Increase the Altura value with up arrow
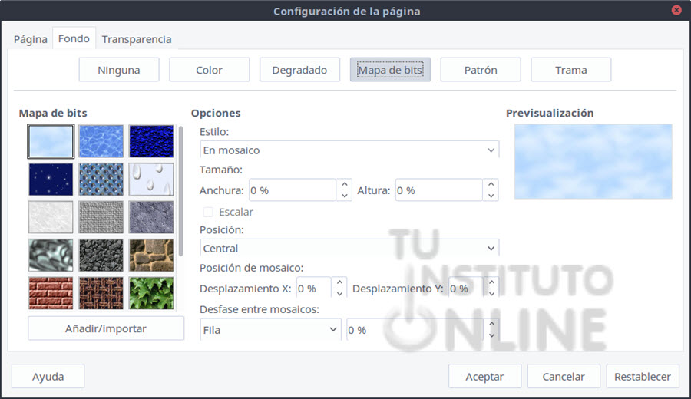Screen dimensions: 691x399 click(x=491, y=184)
